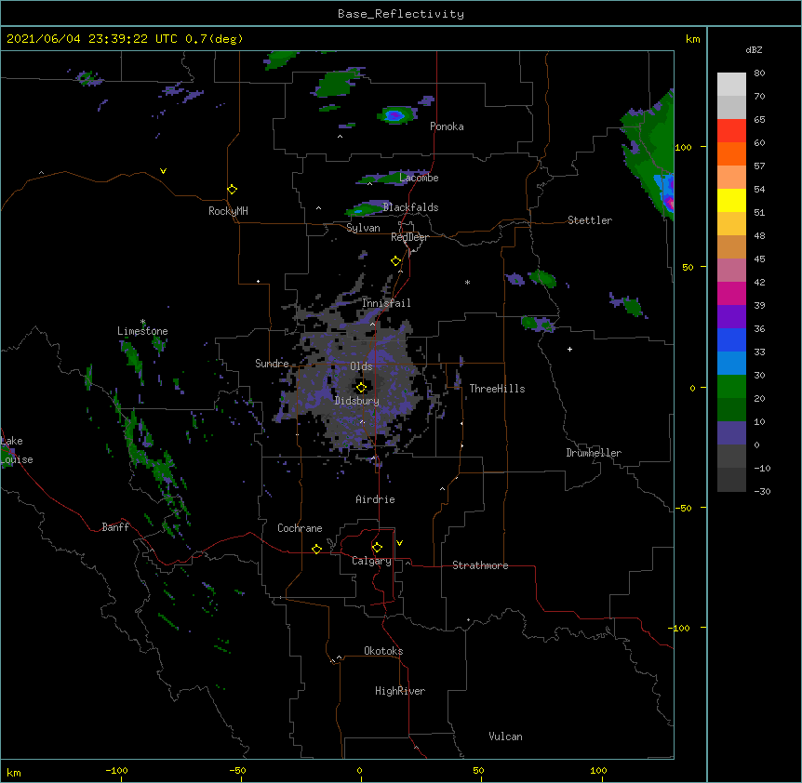Select the yellow diamond marker south of RedDeer

[396, 261]
